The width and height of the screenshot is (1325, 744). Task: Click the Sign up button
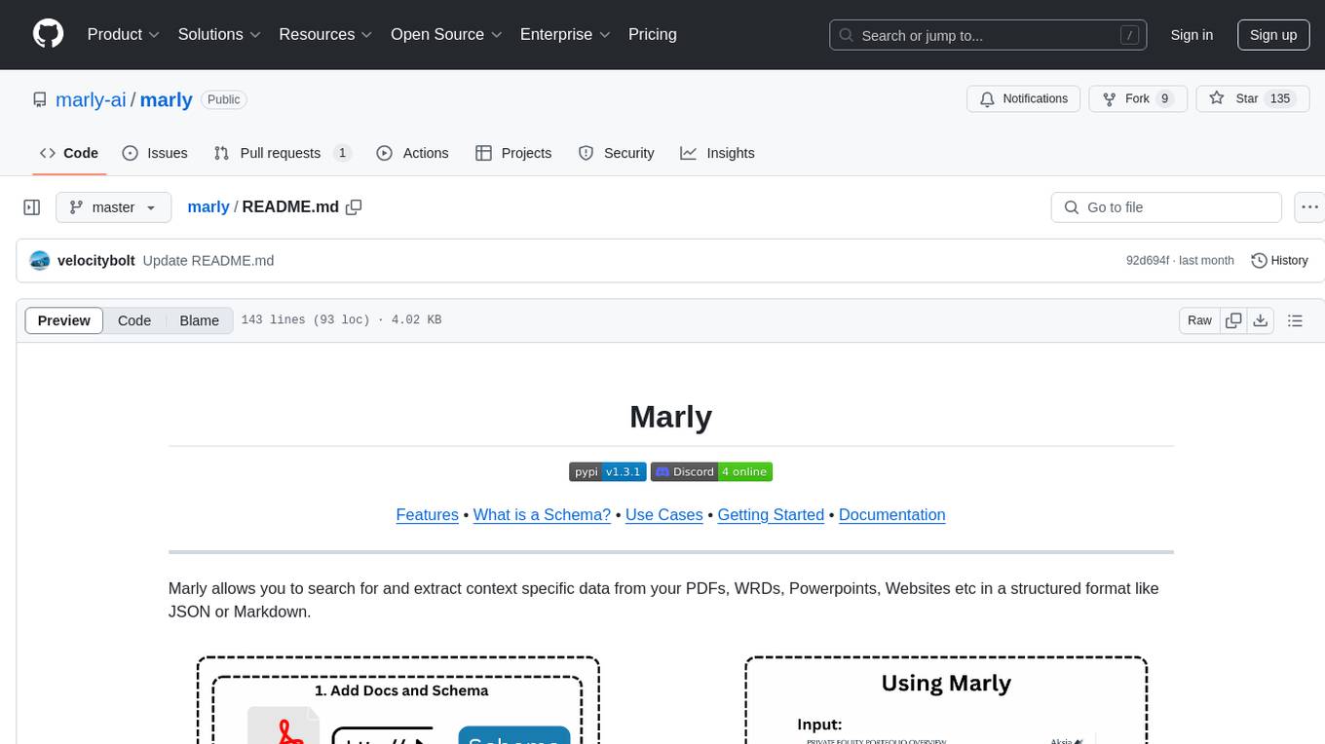coord(1273,35)
